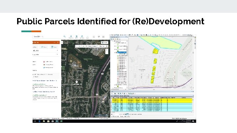Collapse the highlighted layer's tree expander
The height and width of the screenshot is (133, 237).
click(x=115, y=53)
